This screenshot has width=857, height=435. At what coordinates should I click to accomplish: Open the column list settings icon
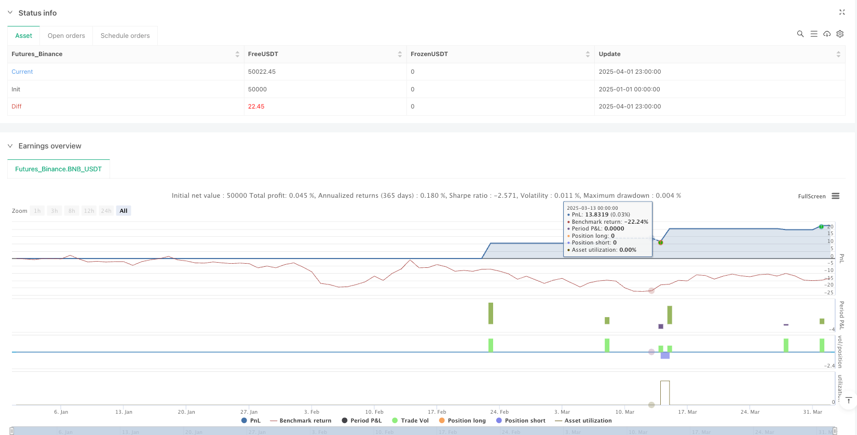click(813, 34)
